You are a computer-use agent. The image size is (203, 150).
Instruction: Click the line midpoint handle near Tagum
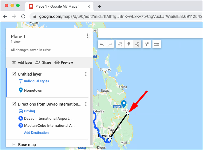coord(119,126)
